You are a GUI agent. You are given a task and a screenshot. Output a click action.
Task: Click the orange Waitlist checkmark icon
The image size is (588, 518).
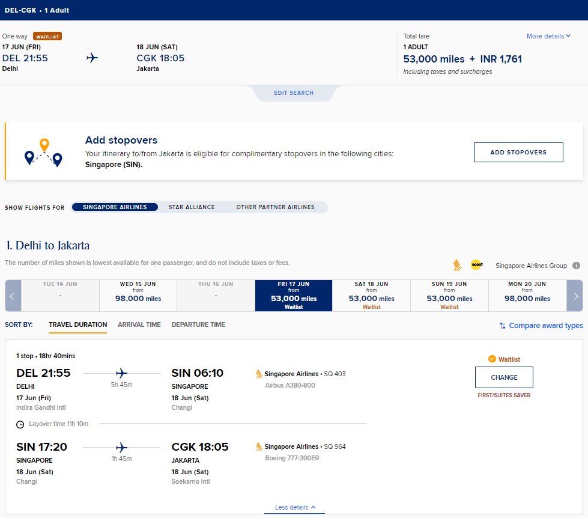tap(492, 359)
